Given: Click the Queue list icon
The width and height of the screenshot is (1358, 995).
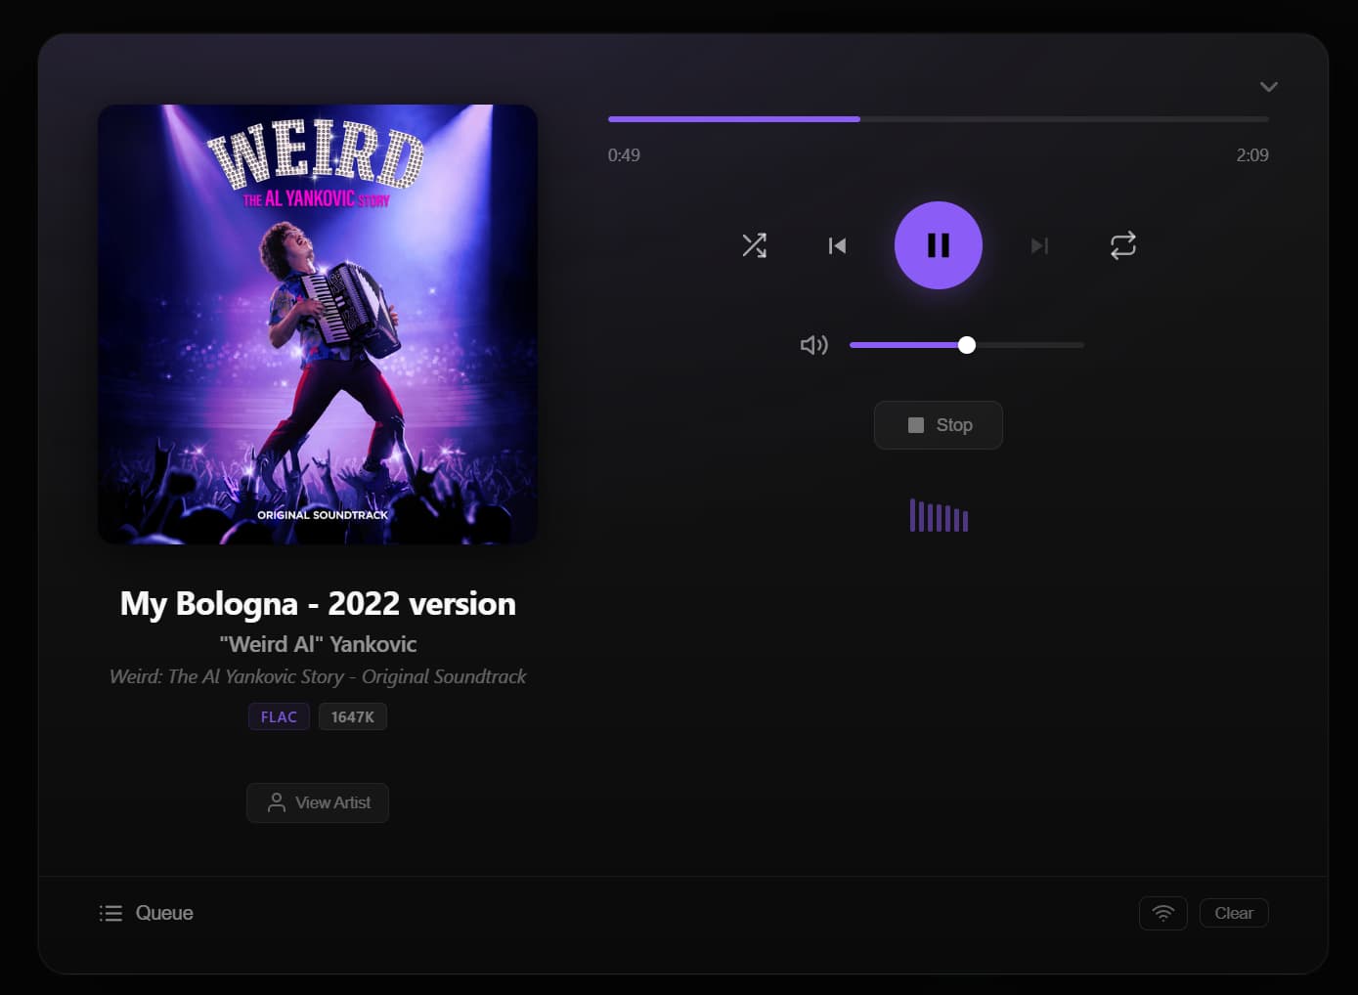Looking at the screenshot, I should pyautogui.click(x=110, y=913).
